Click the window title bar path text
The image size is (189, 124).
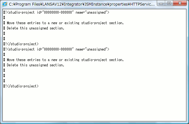[82, 4]
